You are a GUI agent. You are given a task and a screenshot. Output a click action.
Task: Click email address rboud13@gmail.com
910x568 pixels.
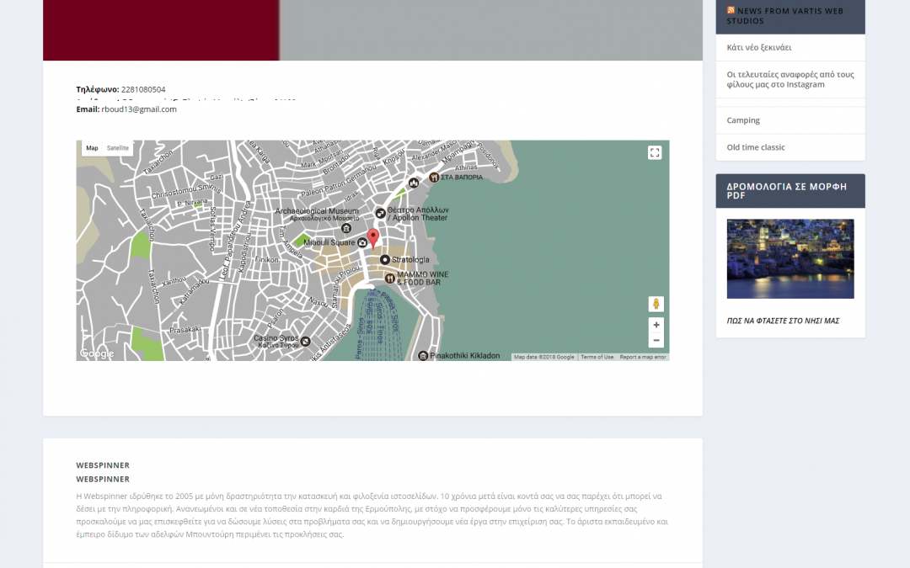click(139, 109)
